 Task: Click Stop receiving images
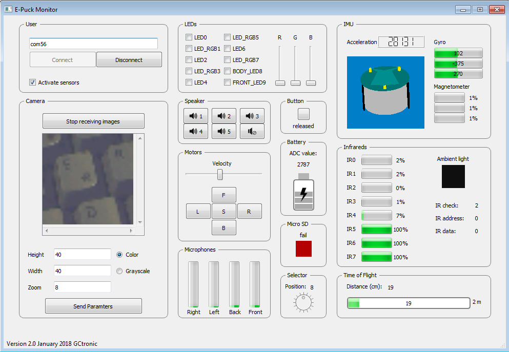tap(93, 121)
